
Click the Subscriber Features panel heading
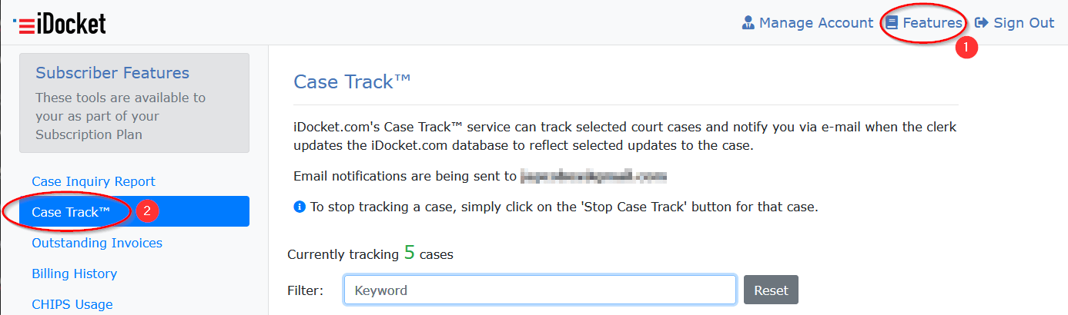click(x=112, y=73)
